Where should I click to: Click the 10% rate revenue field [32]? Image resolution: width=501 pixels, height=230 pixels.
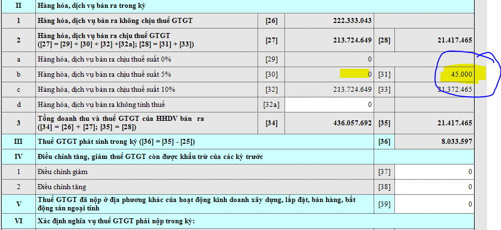pyautogui.click(x=330, y=89)
